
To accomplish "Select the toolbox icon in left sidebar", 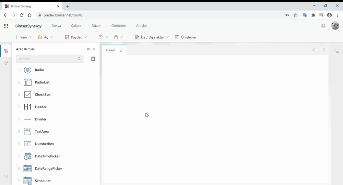I will pos(6,51).
